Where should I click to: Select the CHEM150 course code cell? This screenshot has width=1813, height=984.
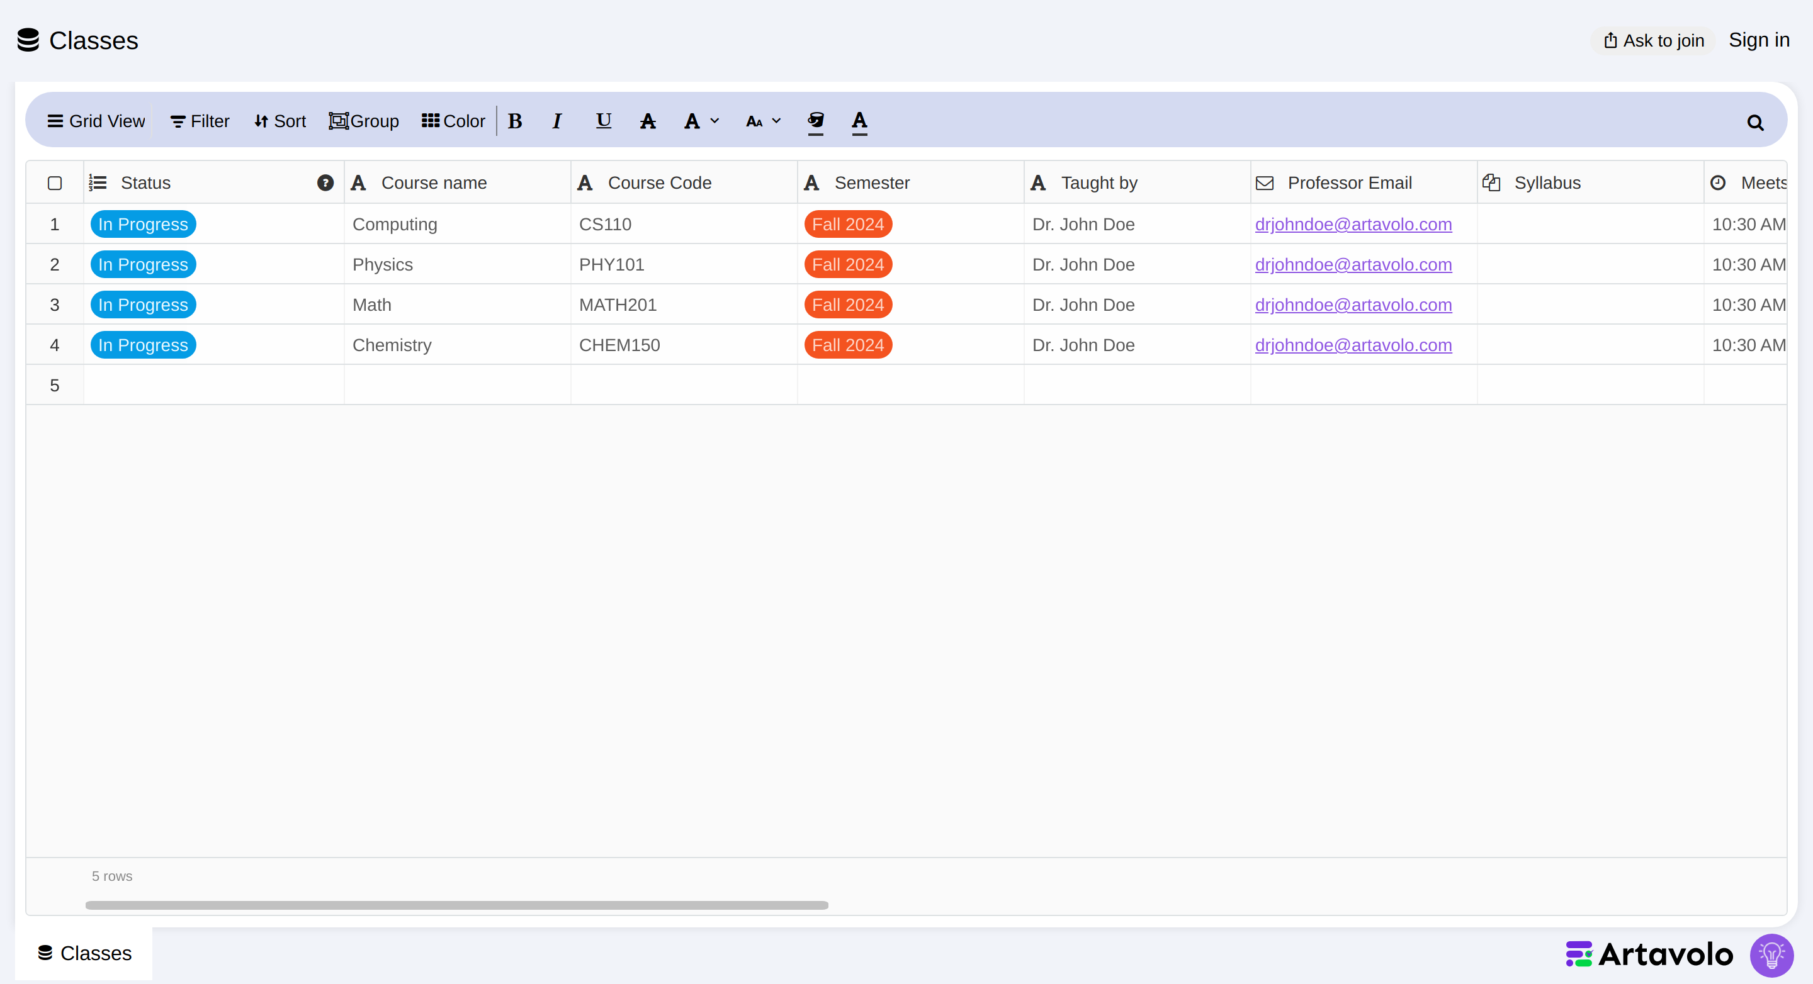(684, 345)
